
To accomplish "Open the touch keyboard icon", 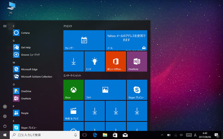I will (189, 135).
